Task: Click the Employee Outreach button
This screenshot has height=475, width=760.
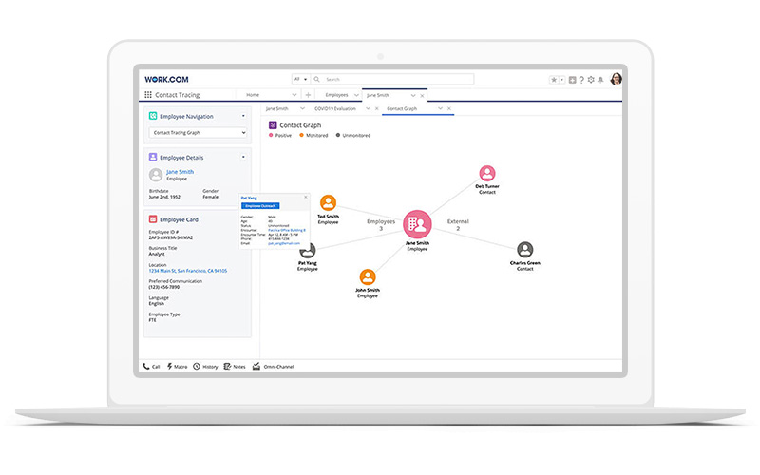Action: pyautogui.click(x=260, y=206)
